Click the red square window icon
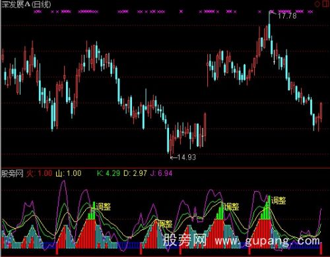This screenshot has height=257, width=330. coord(325,4)
